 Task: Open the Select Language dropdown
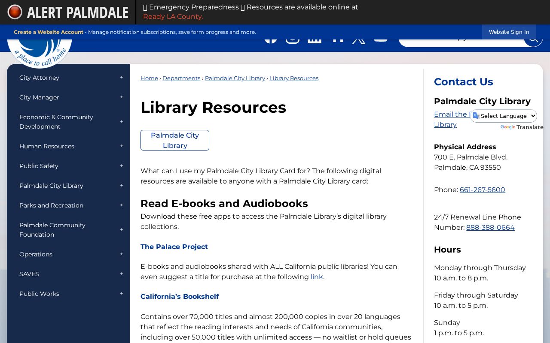coord(504,116)
